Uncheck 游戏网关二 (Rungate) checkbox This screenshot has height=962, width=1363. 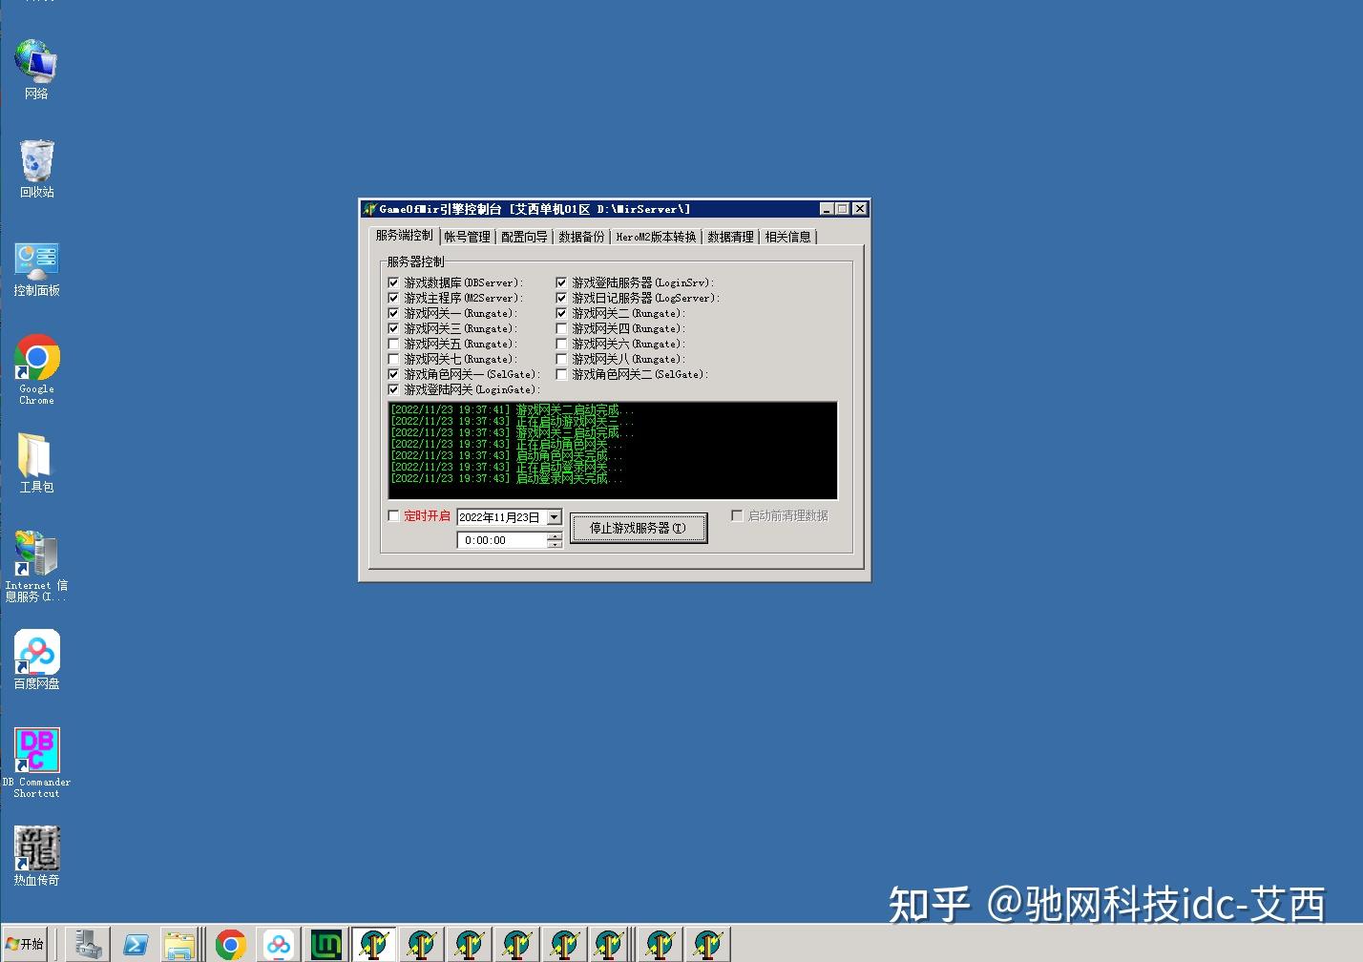[x=561, y=313]
